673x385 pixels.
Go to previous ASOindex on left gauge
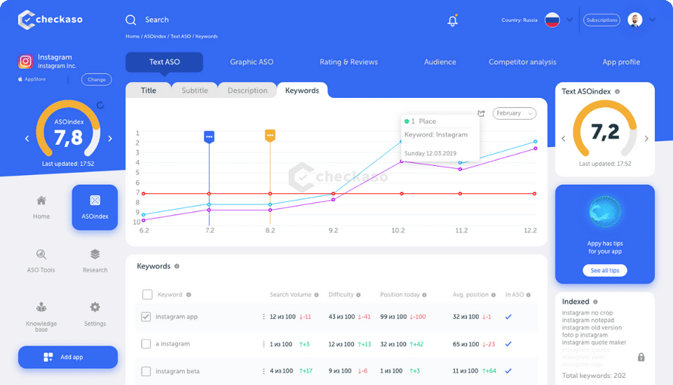pos(27,139)
